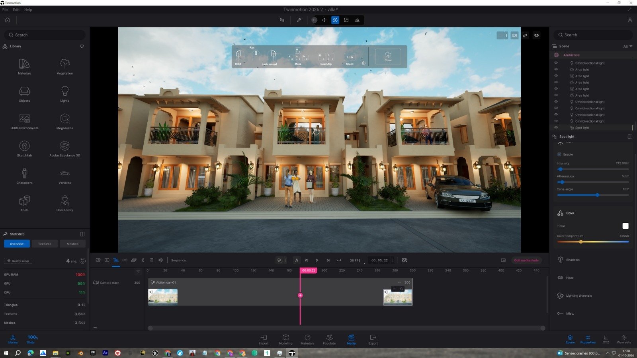
Task: Open the Vehicles library category
Action: click(x=64, y=176)
